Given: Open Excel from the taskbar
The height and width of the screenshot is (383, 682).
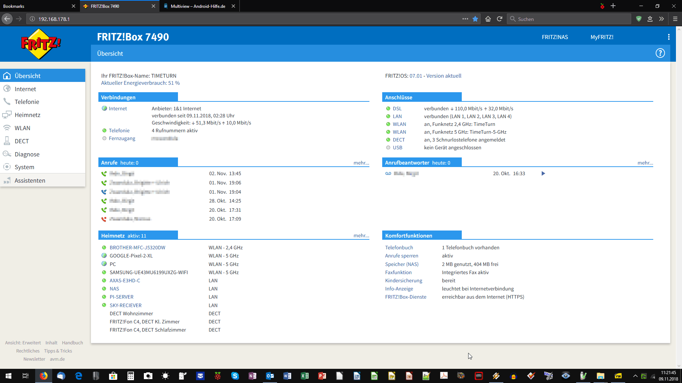Looking at the screenshot, I should point(305,376).
